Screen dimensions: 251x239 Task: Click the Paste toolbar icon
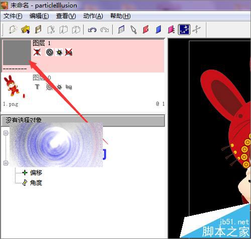(76, 30)
